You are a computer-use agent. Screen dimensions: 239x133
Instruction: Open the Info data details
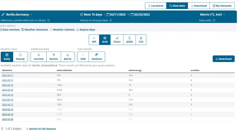pyautogui.click(x=83, y=57)
